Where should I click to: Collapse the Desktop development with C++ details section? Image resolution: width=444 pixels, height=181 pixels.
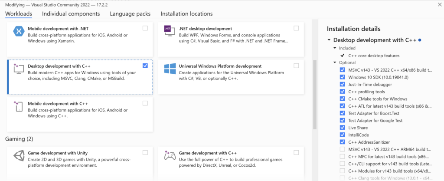pyautogui.click(x=329, y=40)
